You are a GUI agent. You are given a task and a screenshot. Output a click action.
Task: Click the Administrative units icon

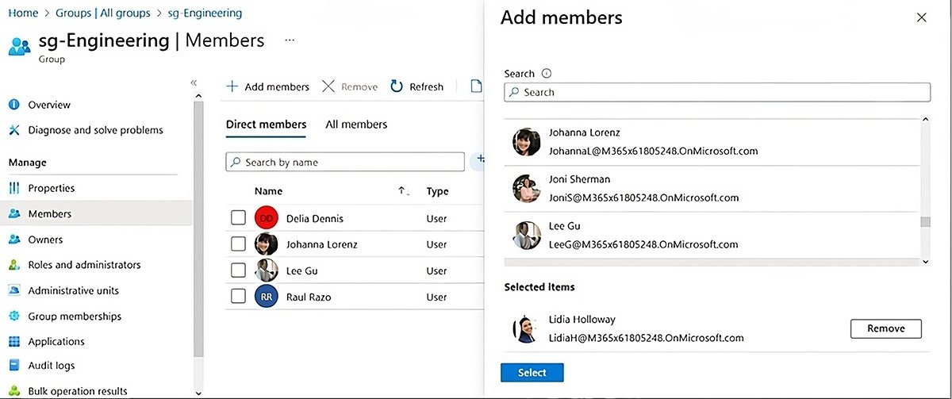point(13,290)
